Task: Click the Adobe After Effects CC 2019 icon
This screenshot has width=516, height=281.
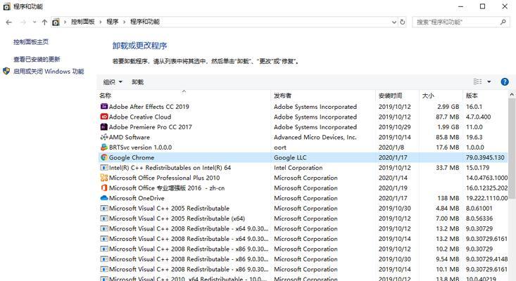Action: (104, 106)
